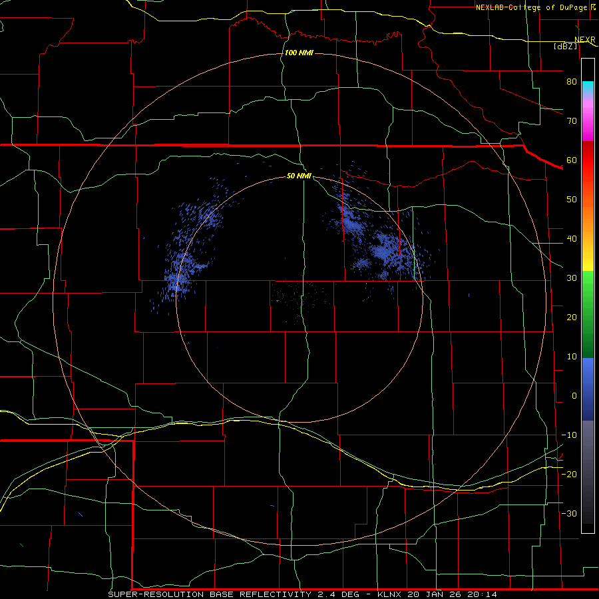This screenshot has width=599, height=599.
Task: Pick the magenta-pink segment of the color bar
Action: (x=588, y=119)
